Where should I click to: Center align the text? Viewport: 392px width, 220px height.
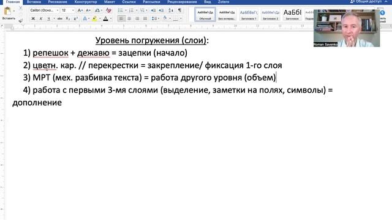(x=129, y=18)
